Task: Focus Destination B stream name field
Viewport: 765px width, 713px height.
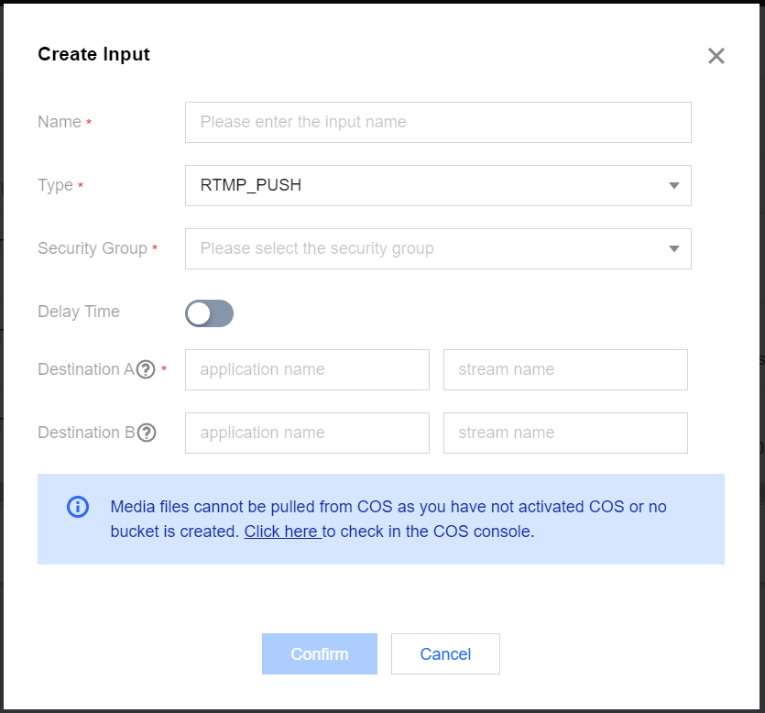Action: tap(565, 433)
